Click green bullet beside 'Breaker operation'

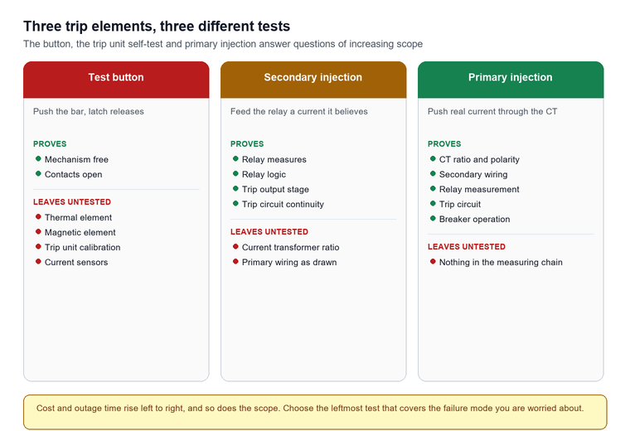click(x=433, y=218)
